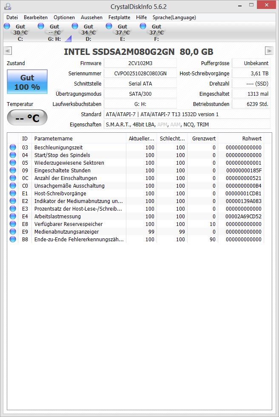
Task: Click the Drehzahl value ---- (SSD)
Action: coord(251,83)
